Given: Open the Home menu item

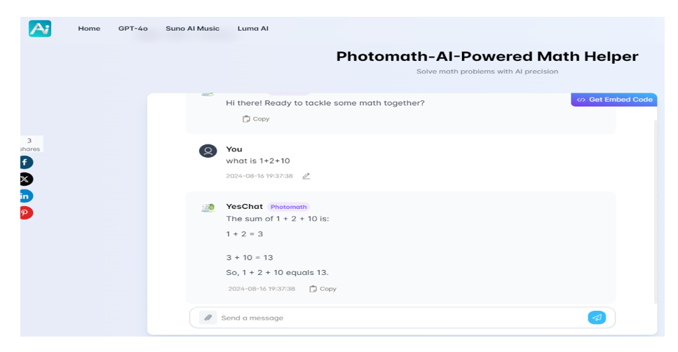Looking at the screenshot, I should coord(89,29).
